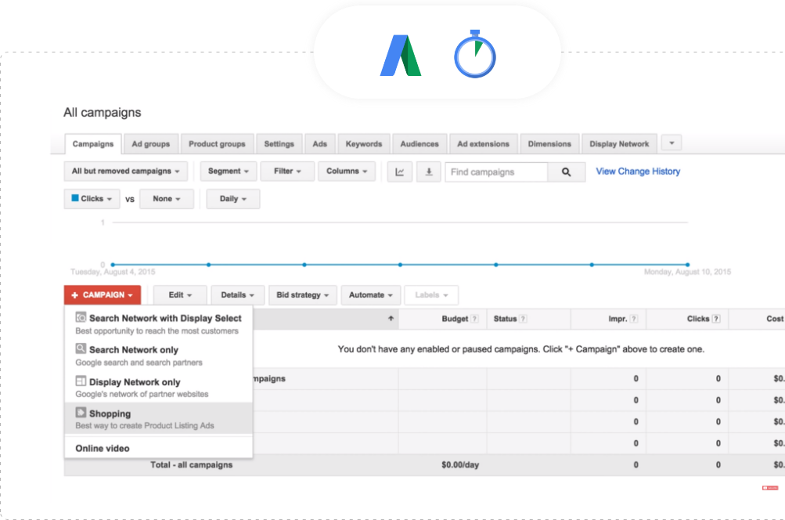The height and width of the screenshot is (520, 785).
Task: Click the first data point on the chart line
Action: 113,265
